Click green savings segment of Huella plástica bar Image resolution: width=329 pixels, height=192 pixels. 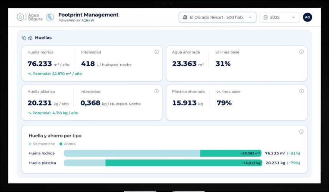[184, 163]
